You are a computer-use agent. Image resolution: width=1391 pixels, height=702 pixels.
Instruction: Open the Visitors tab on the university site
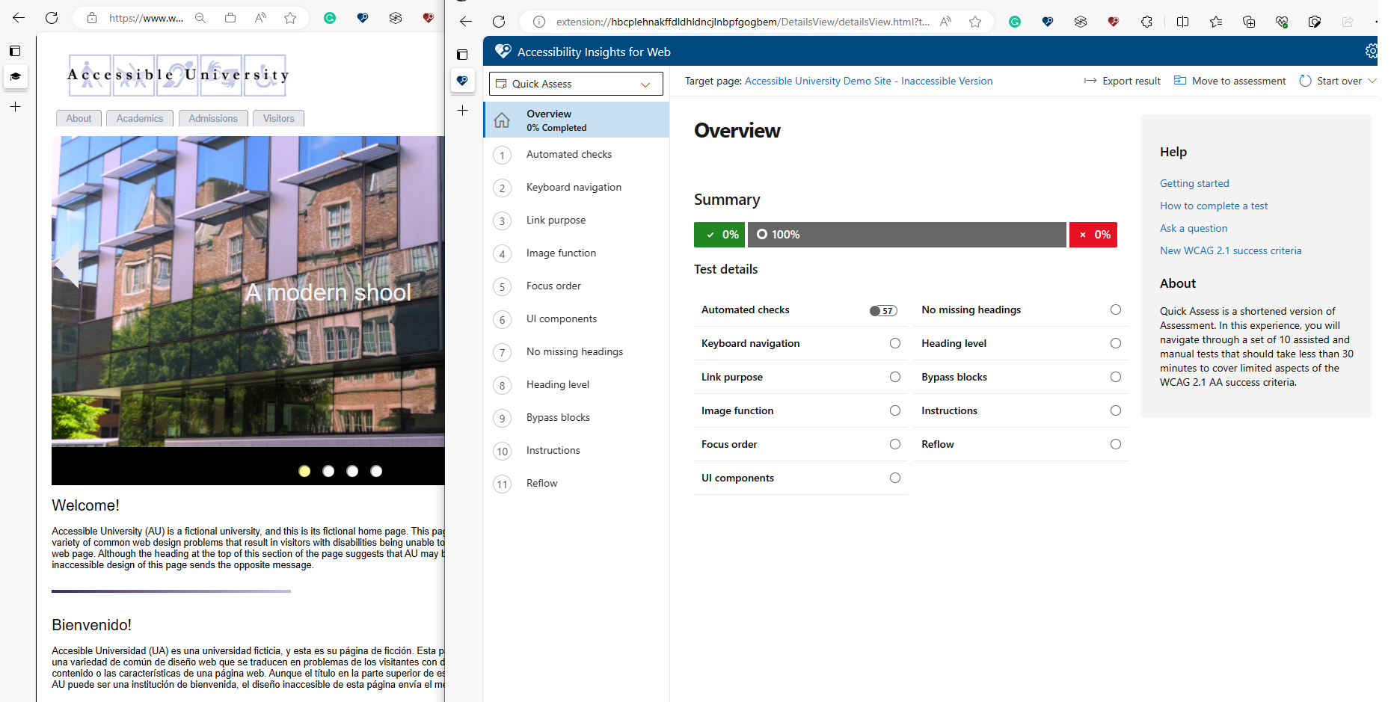278,118
